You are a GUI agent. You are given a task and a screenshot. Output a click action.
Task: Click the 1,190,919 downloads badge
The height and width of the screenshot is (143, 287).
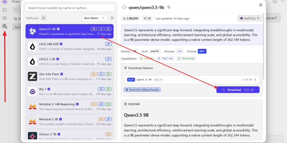click(x=130, y=19)
